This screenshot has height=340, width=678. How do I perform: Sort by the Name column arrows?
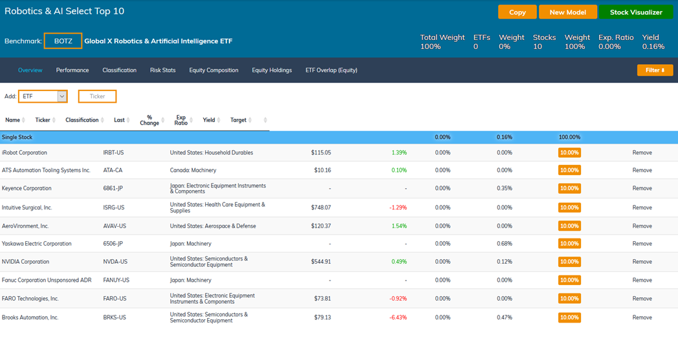(24, 120)
